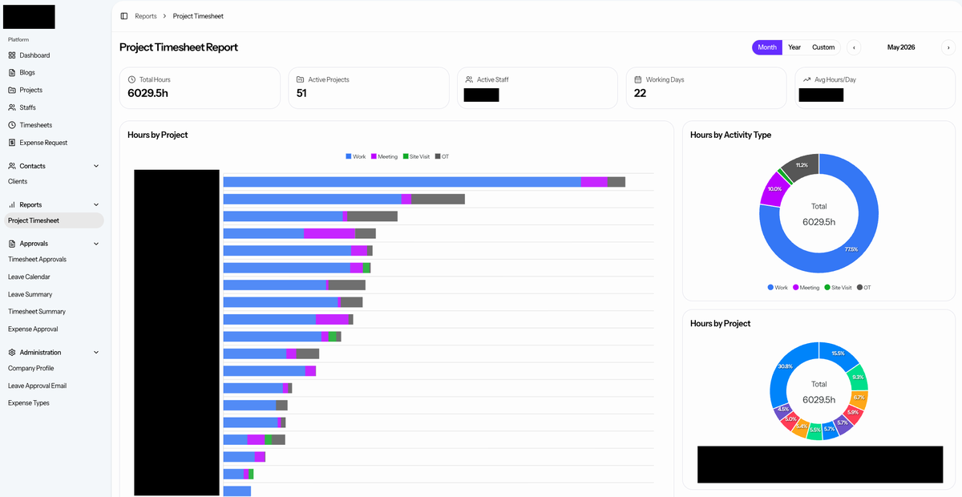Toggle Site Visit in donut legend

pos(838,287)
